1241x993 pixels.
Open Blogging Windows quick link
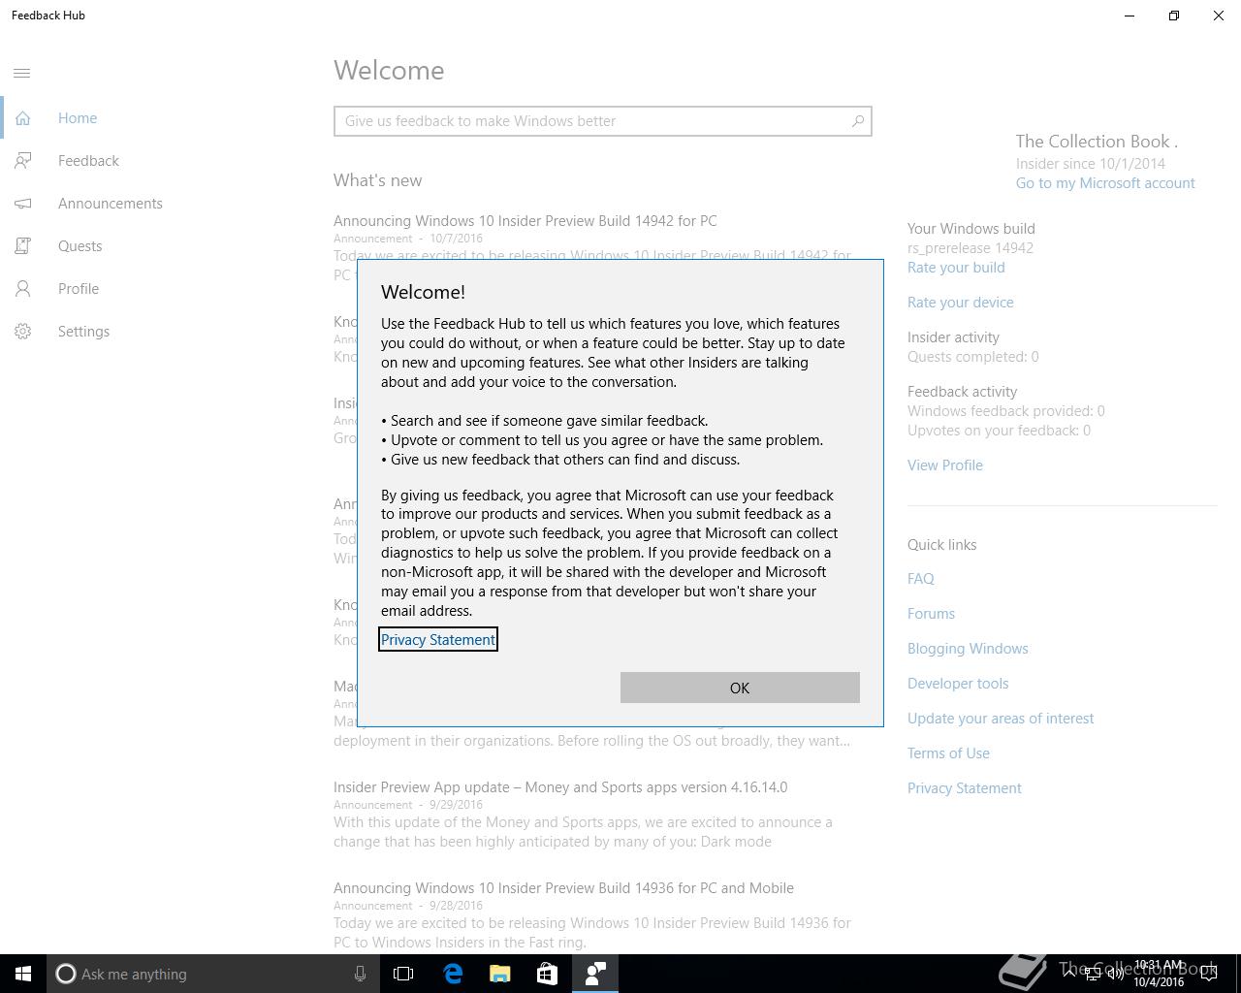pyautogui.click(x=968, y=649)
